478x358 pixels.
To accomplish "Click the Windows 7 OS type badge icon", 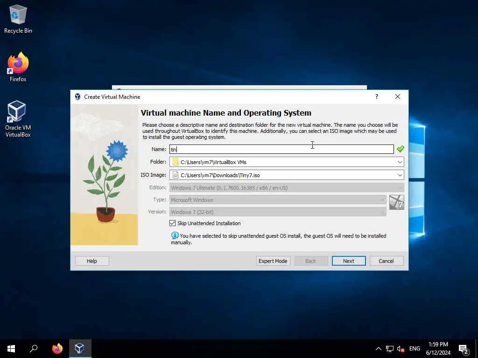I will point(397,202).
